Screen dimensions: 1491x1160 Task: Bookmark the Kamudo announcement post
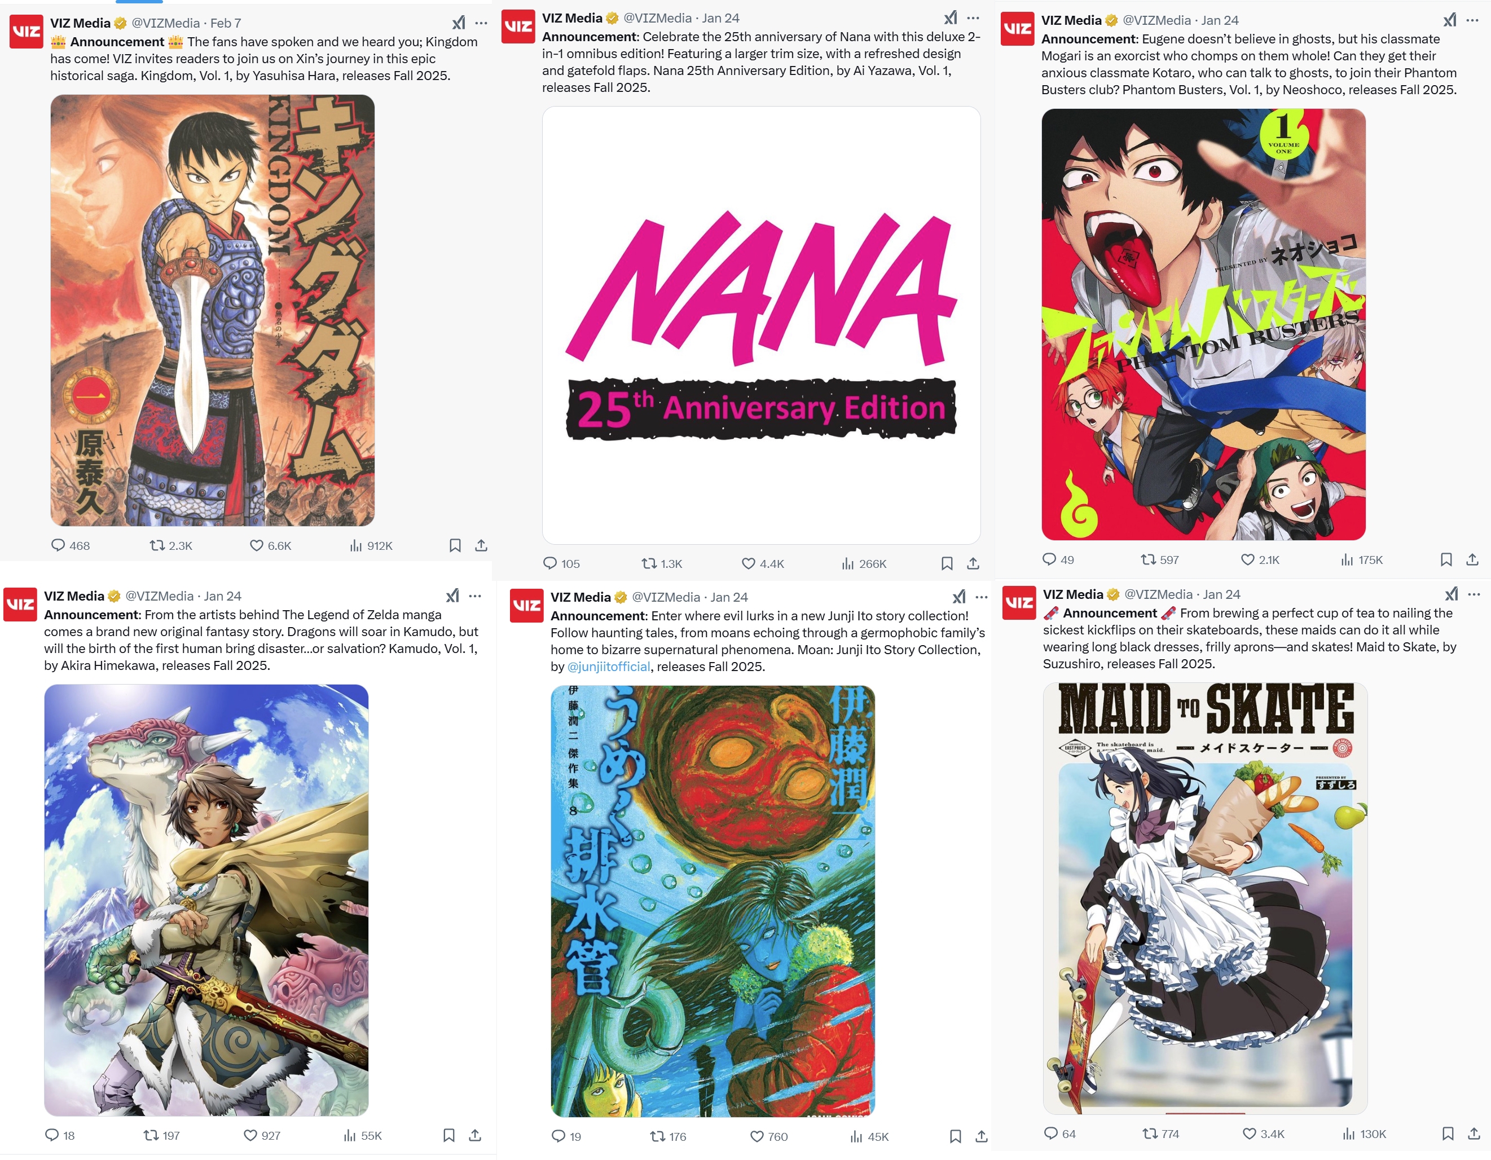(x=448, y=1135)
